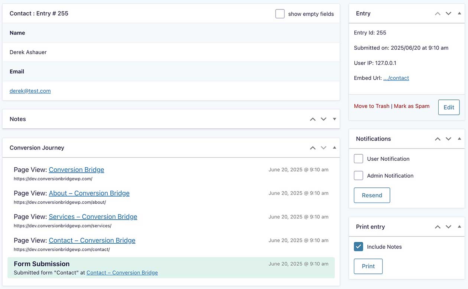The image size is (468, 289).
Task: Click the Move to Trash link
Action: tap(371, 106)
